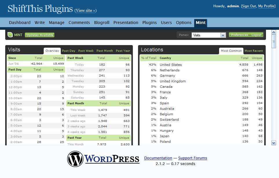Click the Mint leaf logo icon
Screen dimensions: 279x178
[x=10, y=35]
